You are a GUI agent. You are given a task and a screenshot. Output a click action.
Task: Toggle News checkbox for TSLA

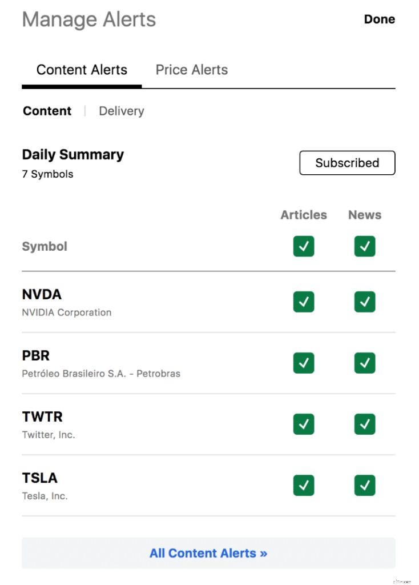point(365,485)
